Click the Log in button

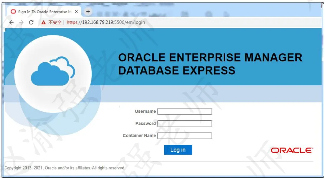tap(178, 150)
